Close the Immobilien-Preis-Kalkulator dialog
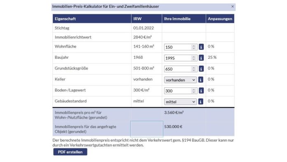 coord(233,7)
